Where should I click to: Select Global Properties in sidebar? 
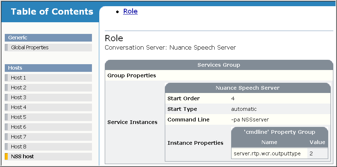(30, 47)
